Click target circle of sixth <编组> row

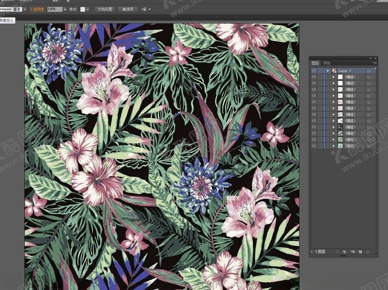click(369, 108)
